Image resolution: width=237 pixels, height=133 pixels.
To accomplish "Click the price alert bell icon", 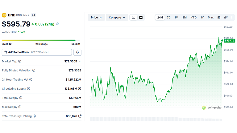I will (77, 52).
